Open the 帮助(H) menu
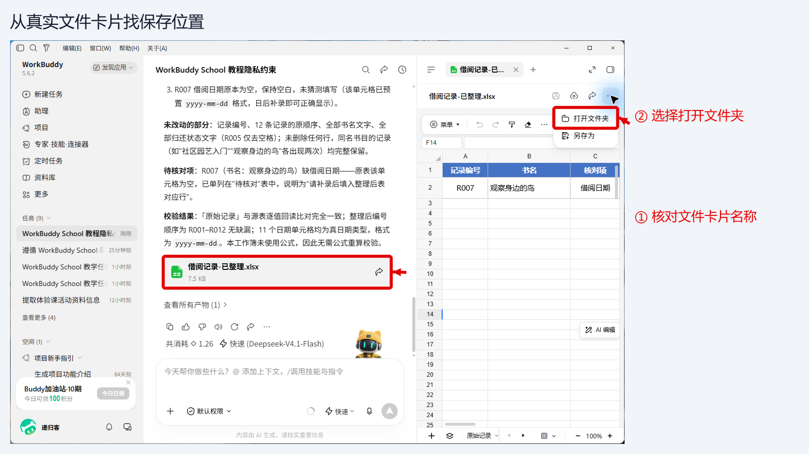 [x=129, y=48]
